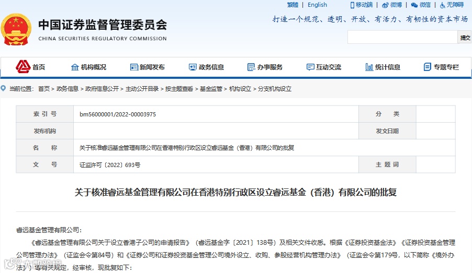The width and height of the screenshot is (472, 273).
Task: Click the location pin icon in the breadcrumb
Action: (3, 88)
